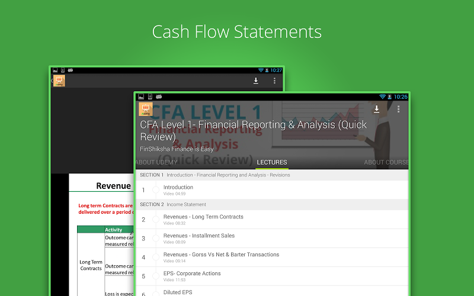Toggle the completion circle for lecture 4
The width and height of the screenshot is (474, 296).
156,257
